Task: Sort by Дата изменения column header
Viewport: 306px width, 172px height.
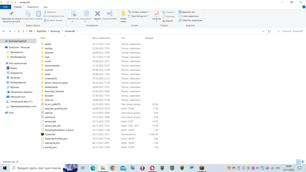Action: pos(105,38)
